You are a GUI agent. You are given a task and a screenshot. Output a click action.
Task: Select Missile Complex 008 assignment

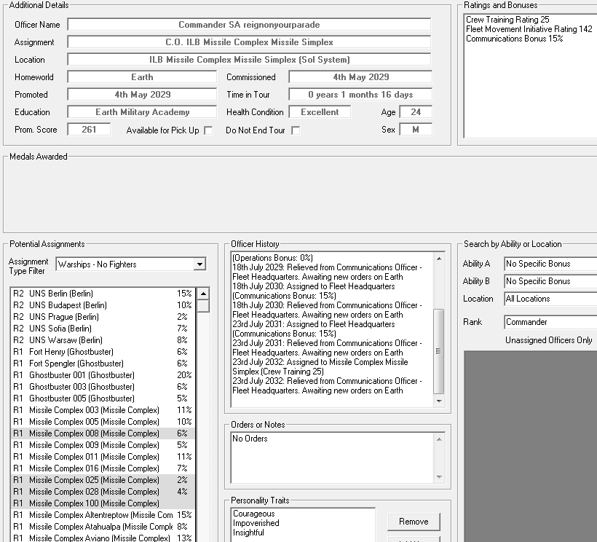point(103,433)
